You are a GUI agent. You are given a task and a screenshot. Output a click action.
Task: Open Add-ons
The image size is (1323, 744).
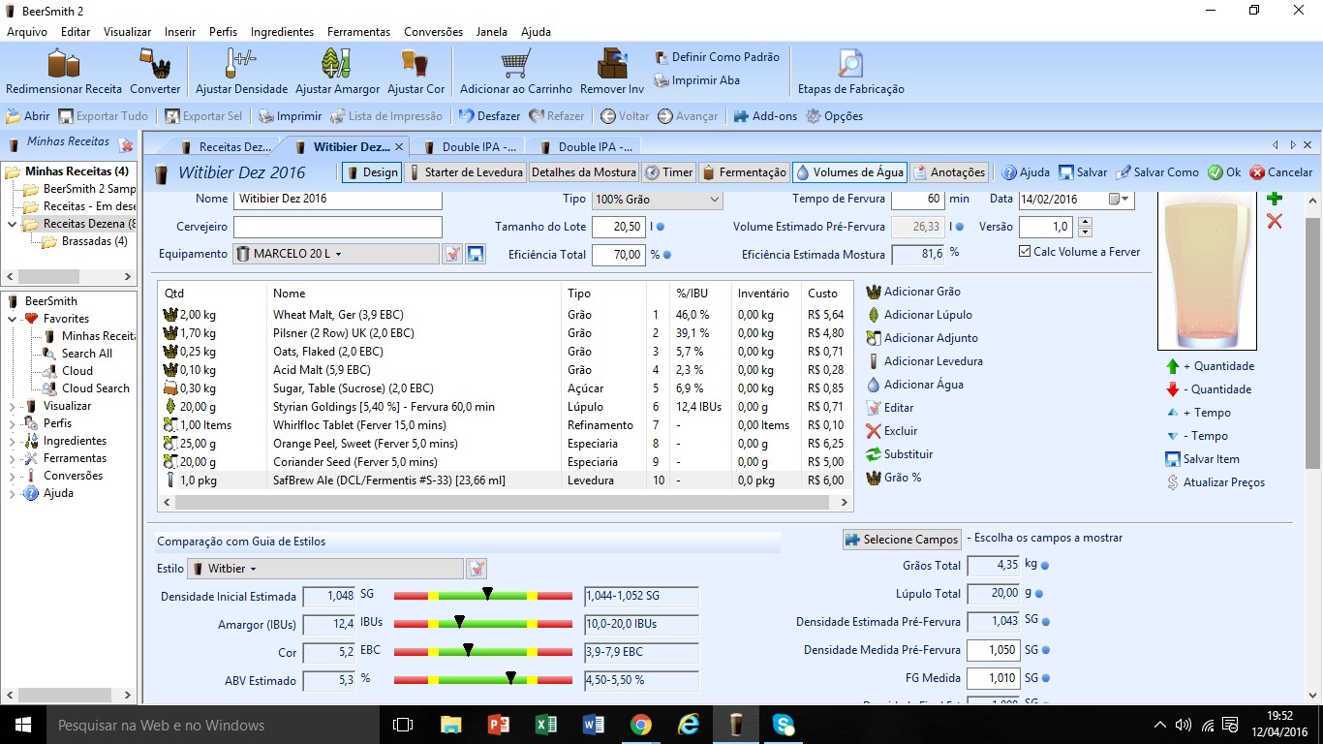(x=765, y=116)
